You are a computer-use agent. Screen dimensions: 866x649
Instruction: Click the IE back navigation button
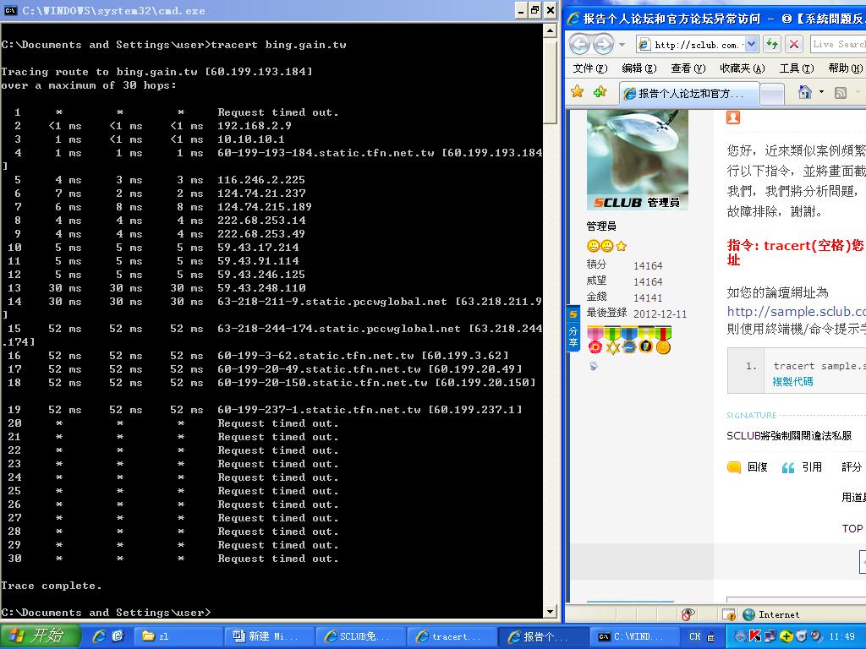[579, 44]
